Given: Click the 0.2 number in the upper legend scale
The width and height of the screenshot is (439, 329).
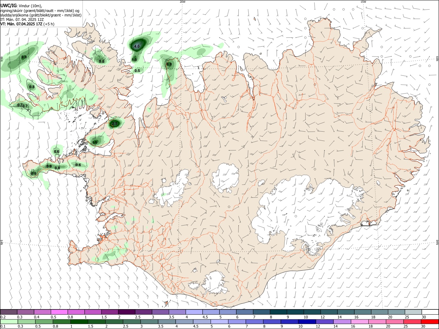Looking at the screenshot, I should 3,317.
